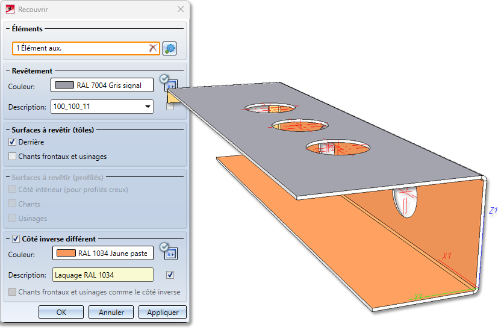Tick the checkbox beside 100_100_11 description
This screenshot has height=330, width=504.
[170, 107]
